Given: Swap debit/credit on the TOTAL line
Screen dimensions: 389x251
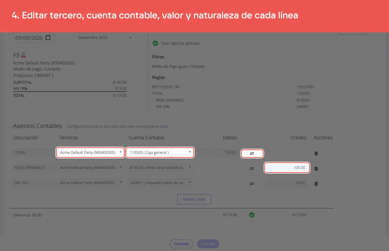Looking at the screenshot, I should (x=252, y=154).
